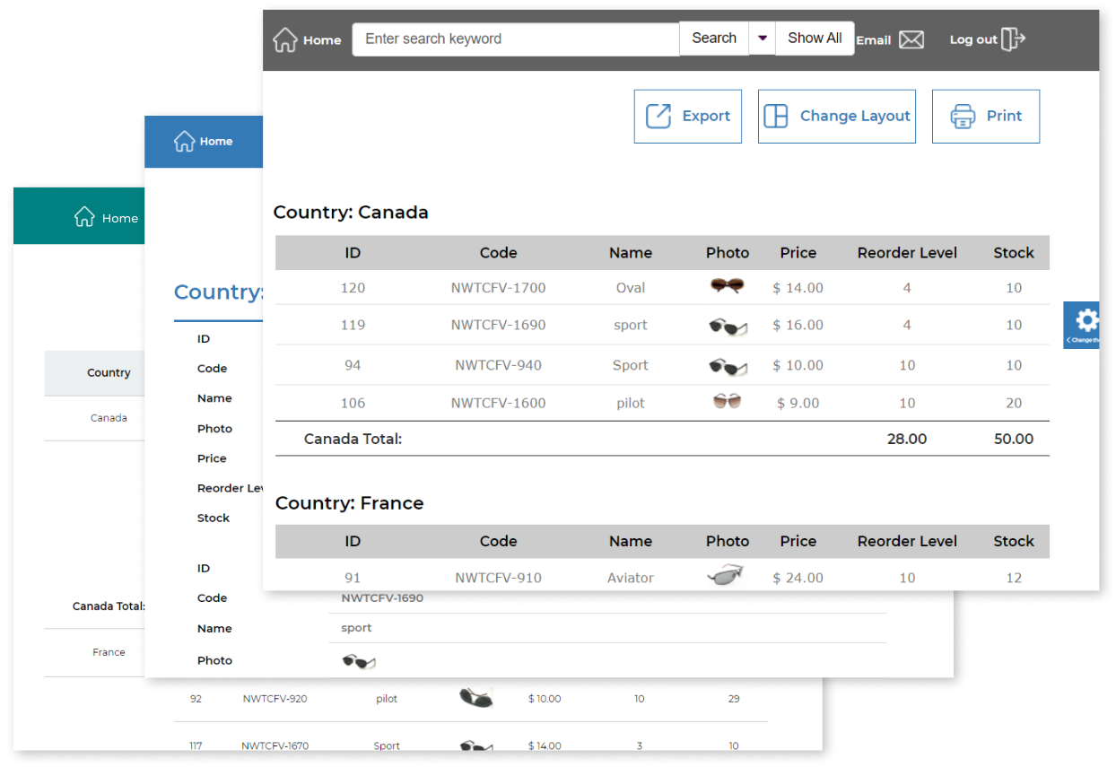Sort by the ID column header
1116x767 pixels.
click(353, 253)
